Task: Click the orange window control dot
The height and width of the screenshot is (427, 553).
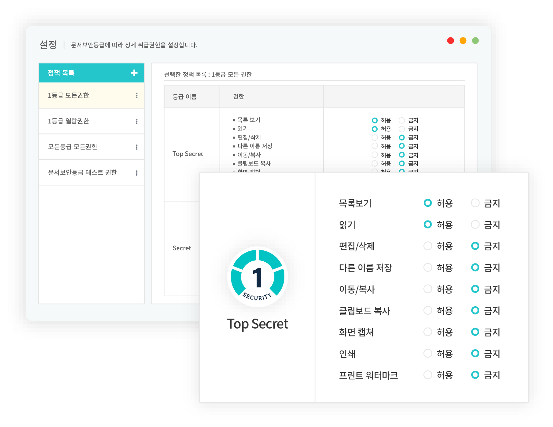Action: click(463, 41)
